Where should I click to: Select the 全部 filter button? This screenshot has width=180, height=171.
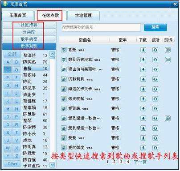(x=12, y=54)
